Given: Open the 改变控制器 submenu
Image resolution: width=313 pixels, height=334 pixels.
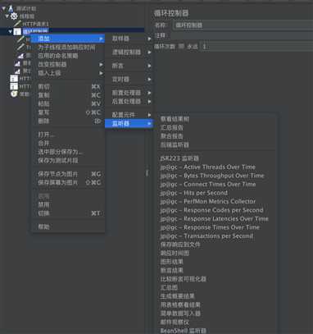Looking at the screenshot, I should coord(68,65).
